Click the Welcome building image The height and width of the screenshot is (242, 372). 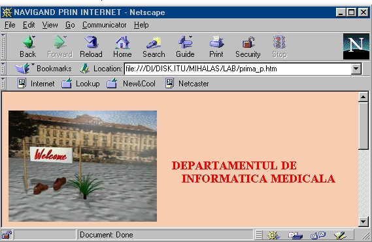[x=82, y=166]
